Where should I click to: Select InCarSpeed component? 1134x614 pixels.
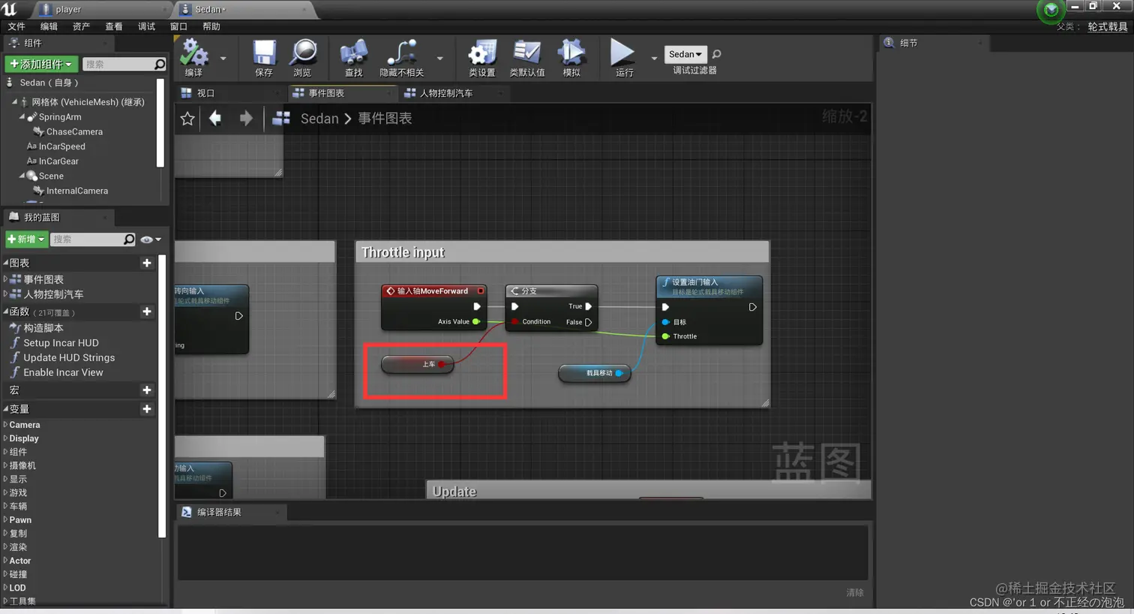tap(61, 146)
